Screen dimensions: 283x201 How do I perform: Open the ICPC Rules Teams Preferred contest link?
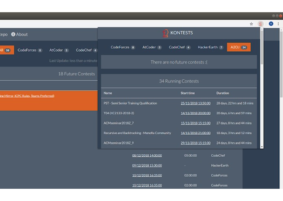coord(27,96)
